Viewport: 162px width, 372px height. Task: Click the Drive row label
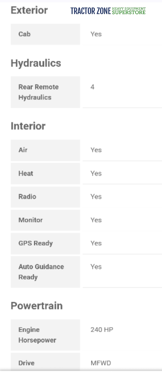click(x=26, y=363)
